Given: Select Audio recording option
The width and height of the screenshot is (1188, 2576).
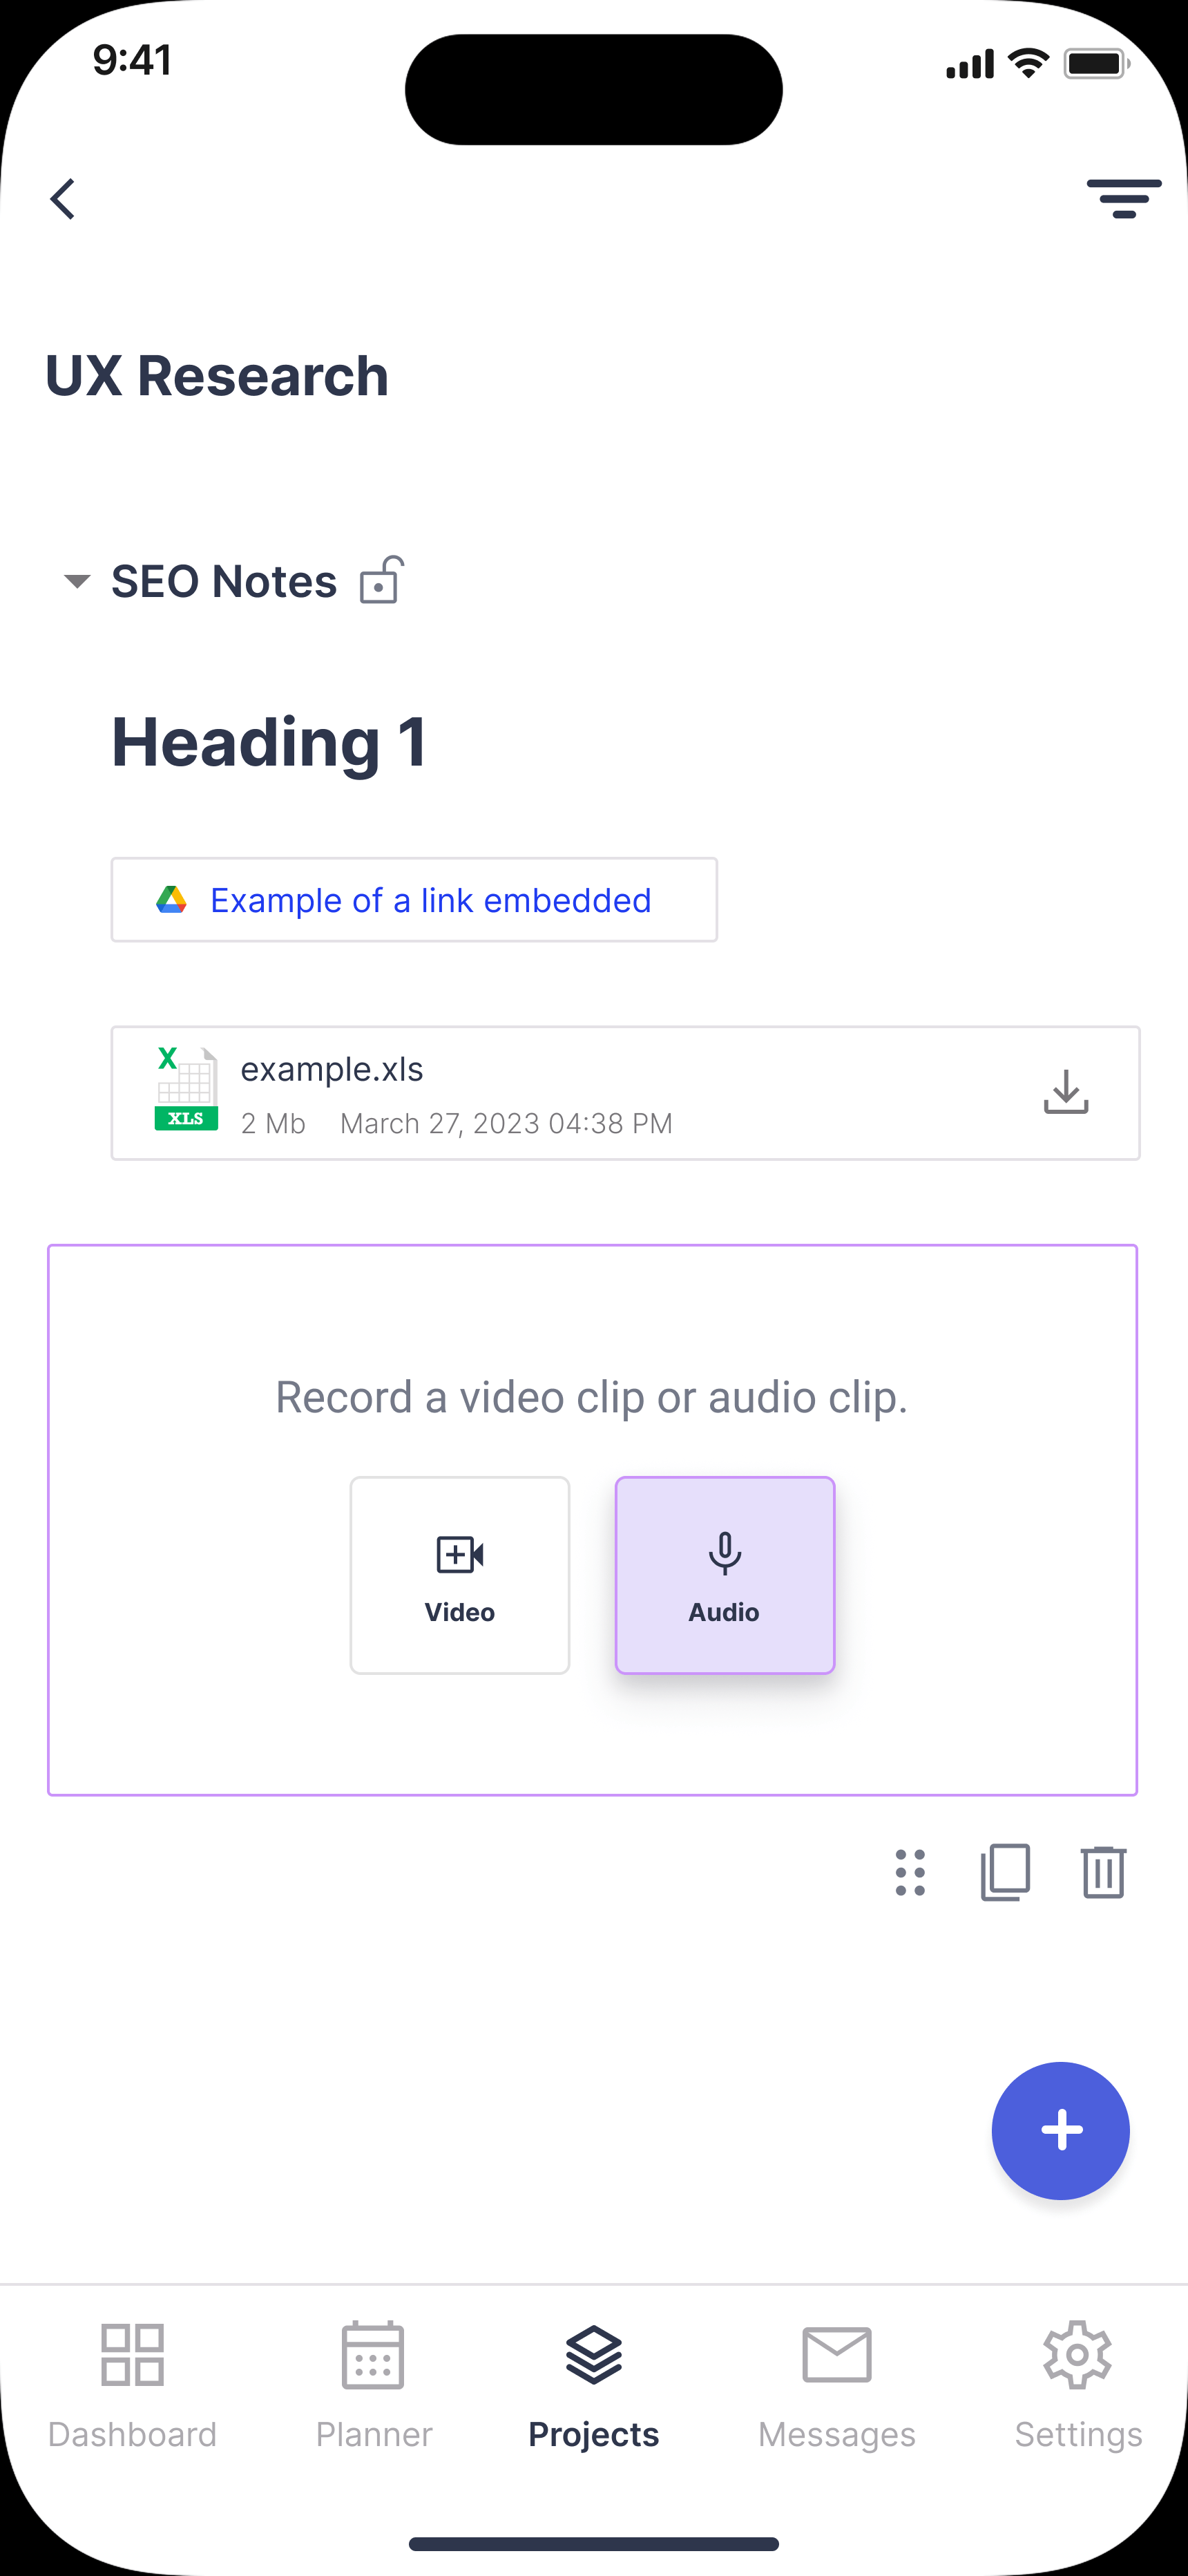Looking at the screenshot, I should 724,1575.
